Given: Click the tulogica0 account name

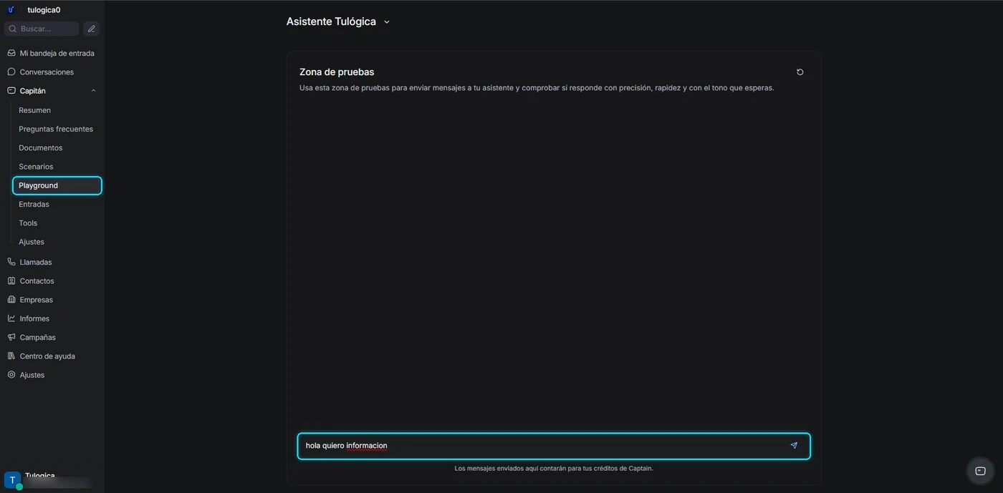Looking at the screenshot, I should (44, 10).
